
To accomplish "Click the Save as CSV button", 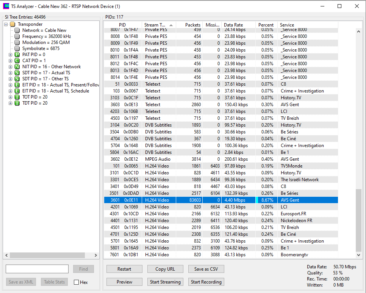I will [x=206, y=269].
